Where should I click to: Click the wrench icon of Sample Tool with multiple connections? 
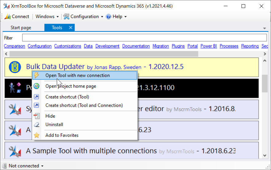(x=15, y=151)
